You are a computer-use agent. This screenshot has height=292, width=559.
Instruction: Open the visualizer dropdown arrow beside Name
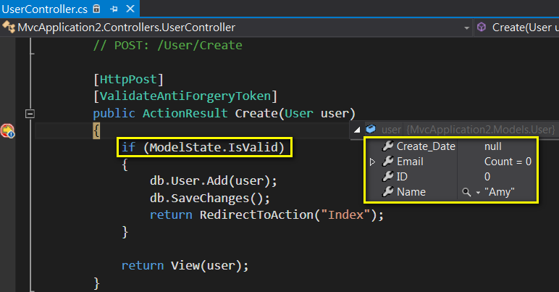477,193
